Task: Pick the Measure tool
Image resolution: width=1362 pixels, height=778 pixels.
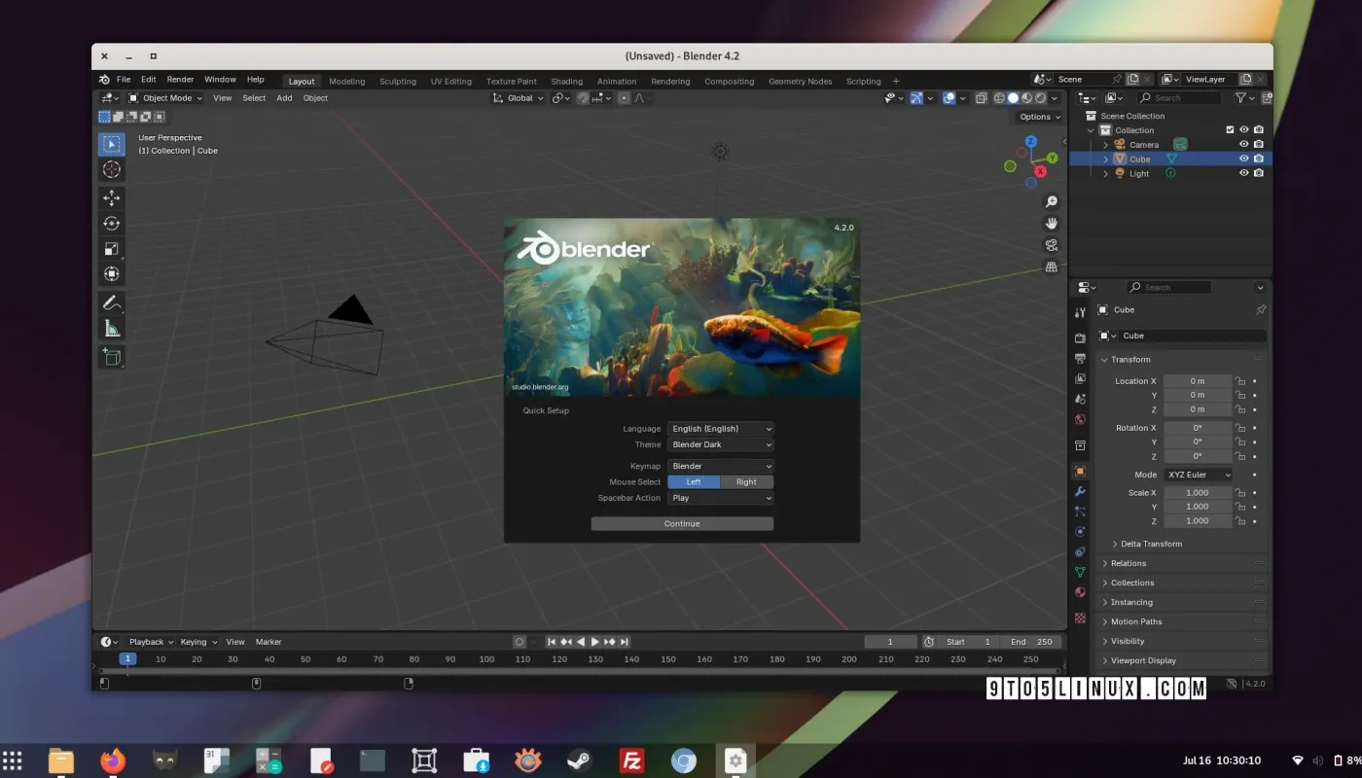Action: (x=112, y=329)
